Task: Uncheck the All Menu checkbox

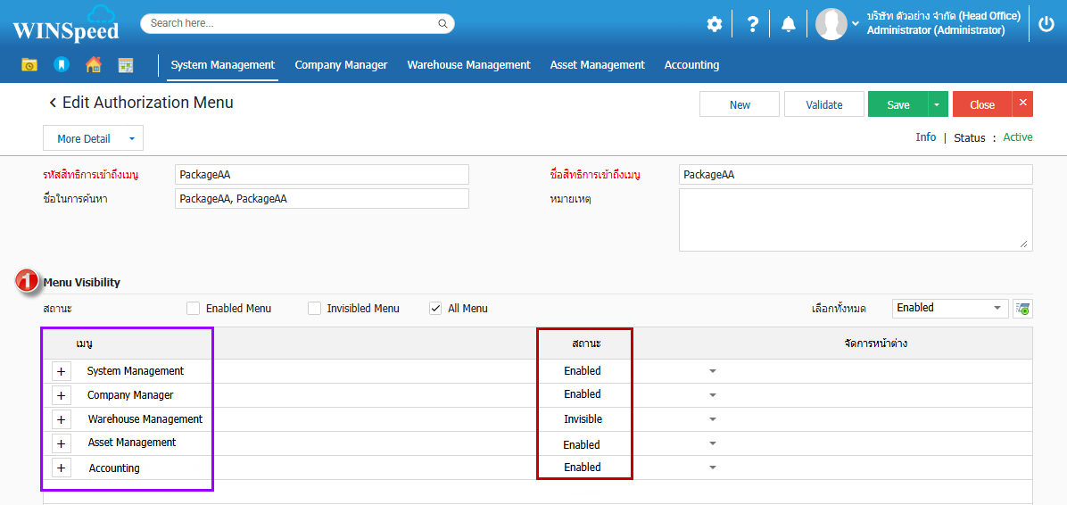Action: (x=435, y=309)
